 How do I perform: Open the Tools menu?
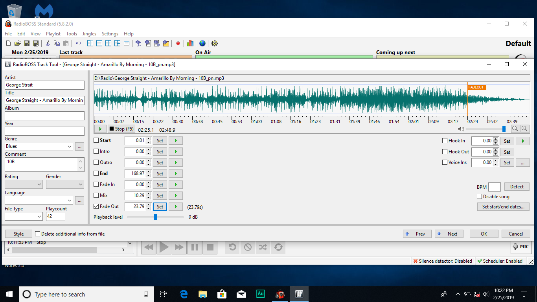(x=72, y=34)
